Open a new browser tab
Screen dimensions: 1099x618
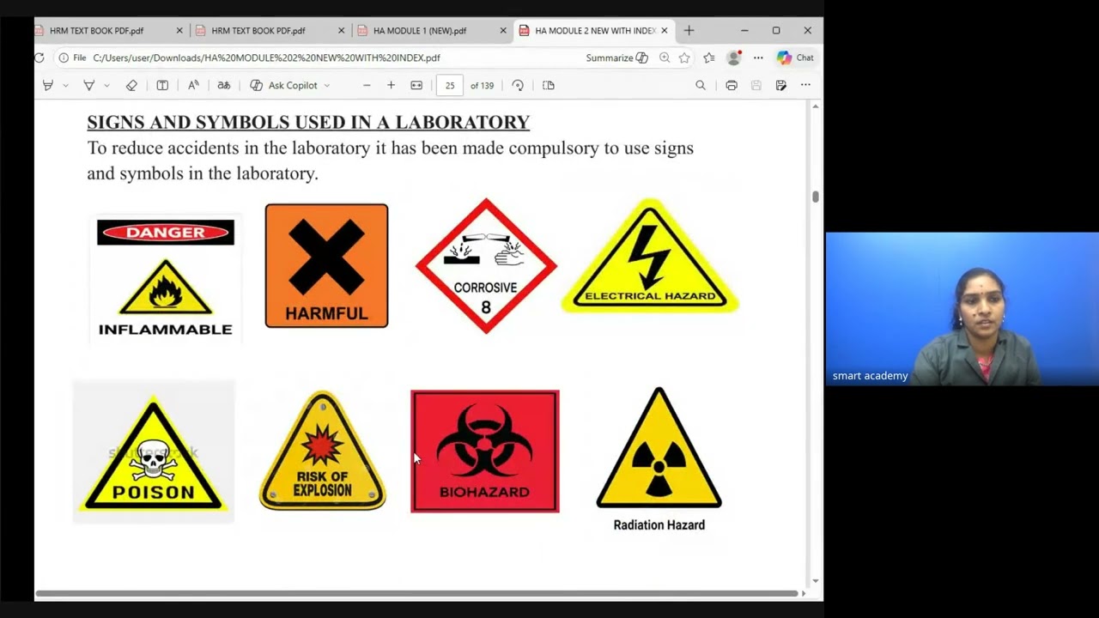[689, 30]
